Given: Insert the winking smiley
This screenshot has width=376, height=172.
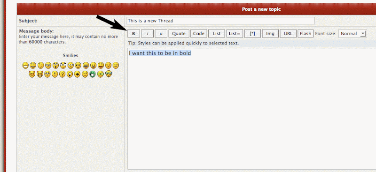Looking at the screenshot, I should click(x=41, y=65).
